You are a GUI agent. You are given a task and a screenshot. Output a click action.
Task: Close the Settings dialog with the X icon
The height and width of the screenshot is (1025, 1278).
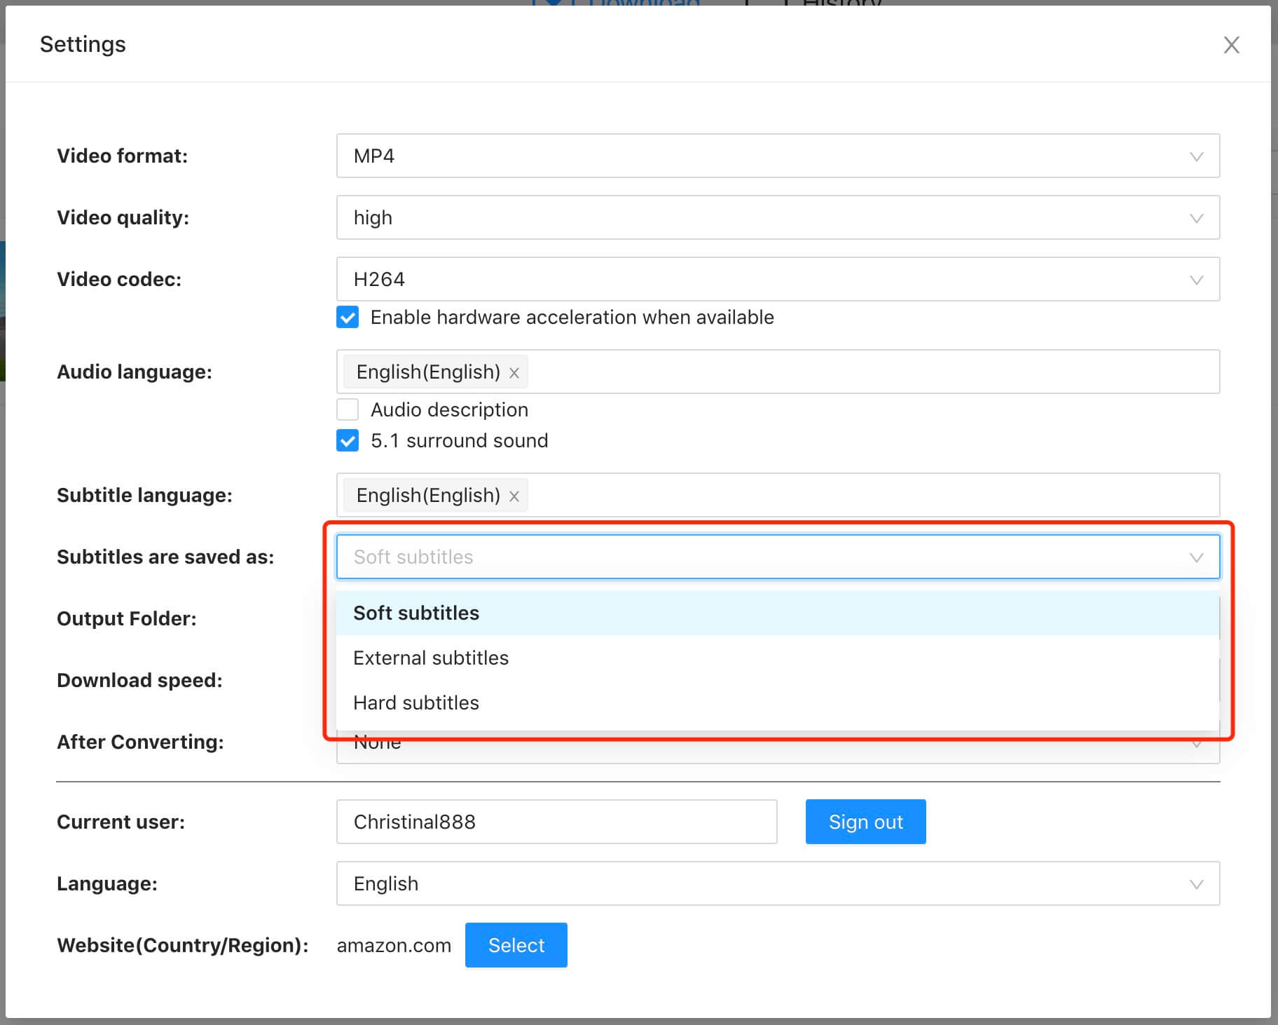(1231, 45)
